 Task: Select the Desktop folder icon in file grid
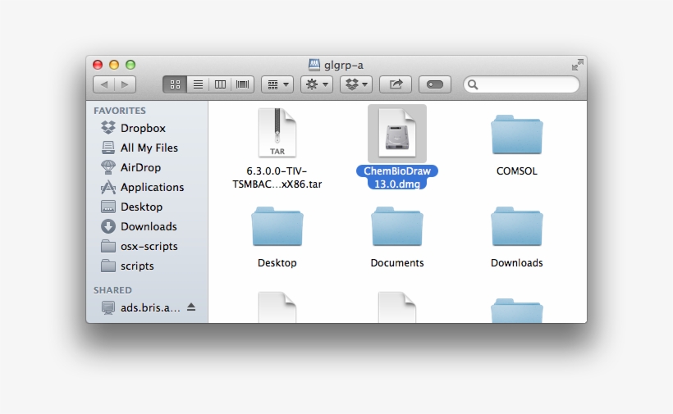[277, 226]
